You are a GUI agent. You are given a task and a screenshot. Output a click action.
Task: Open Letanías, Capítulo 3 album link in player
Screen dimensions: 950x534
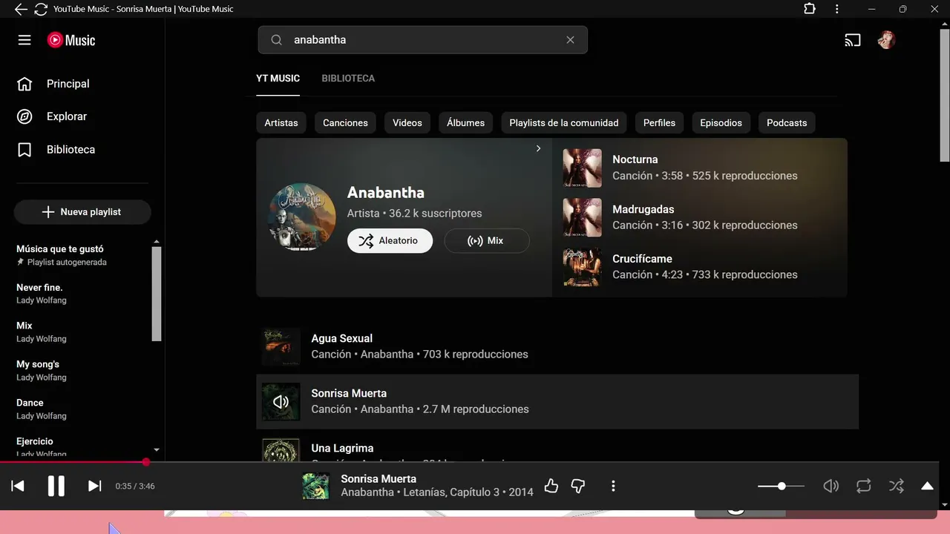[x=451, y=492]
